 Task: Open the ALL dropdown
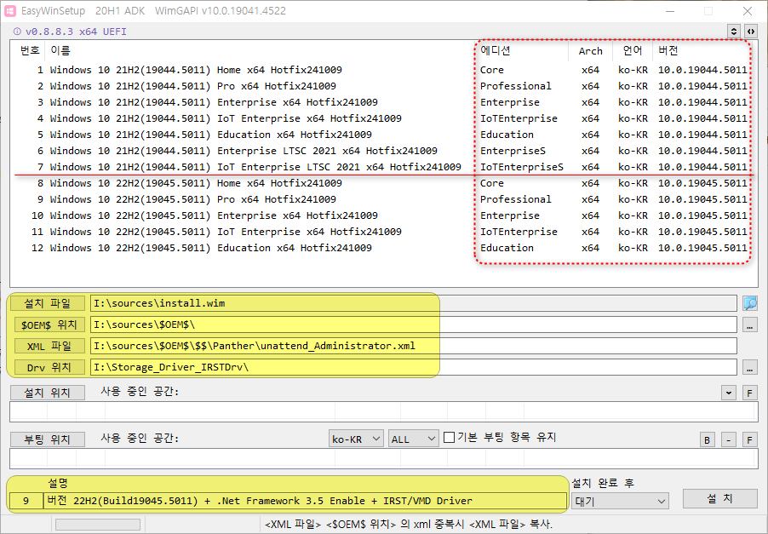point(413,439)
